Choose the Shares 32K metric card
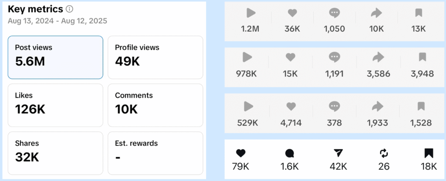Viewport: 446px width, 181px height. point(55,153)
